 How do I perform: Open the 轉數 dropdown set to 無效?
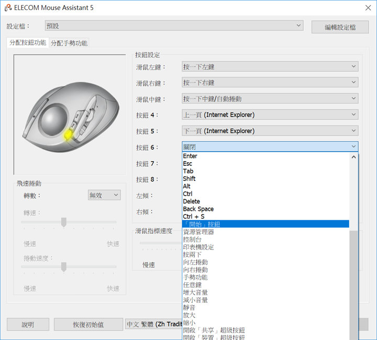click(x=104, y=195)
